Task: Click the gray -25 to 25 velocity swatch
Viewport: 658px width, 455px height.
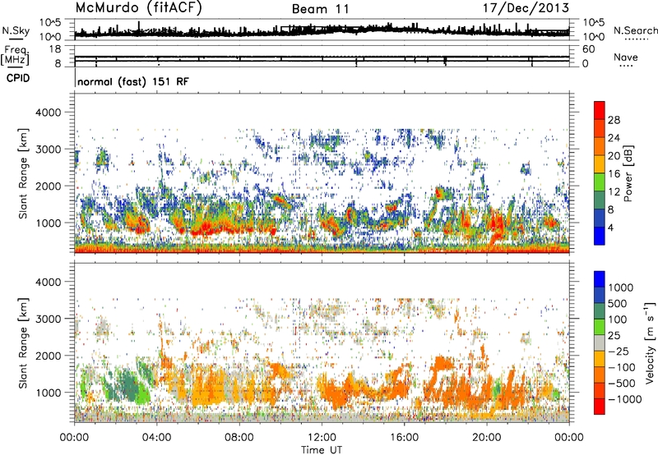Action: pyautogui.click(x=600, y=342)
